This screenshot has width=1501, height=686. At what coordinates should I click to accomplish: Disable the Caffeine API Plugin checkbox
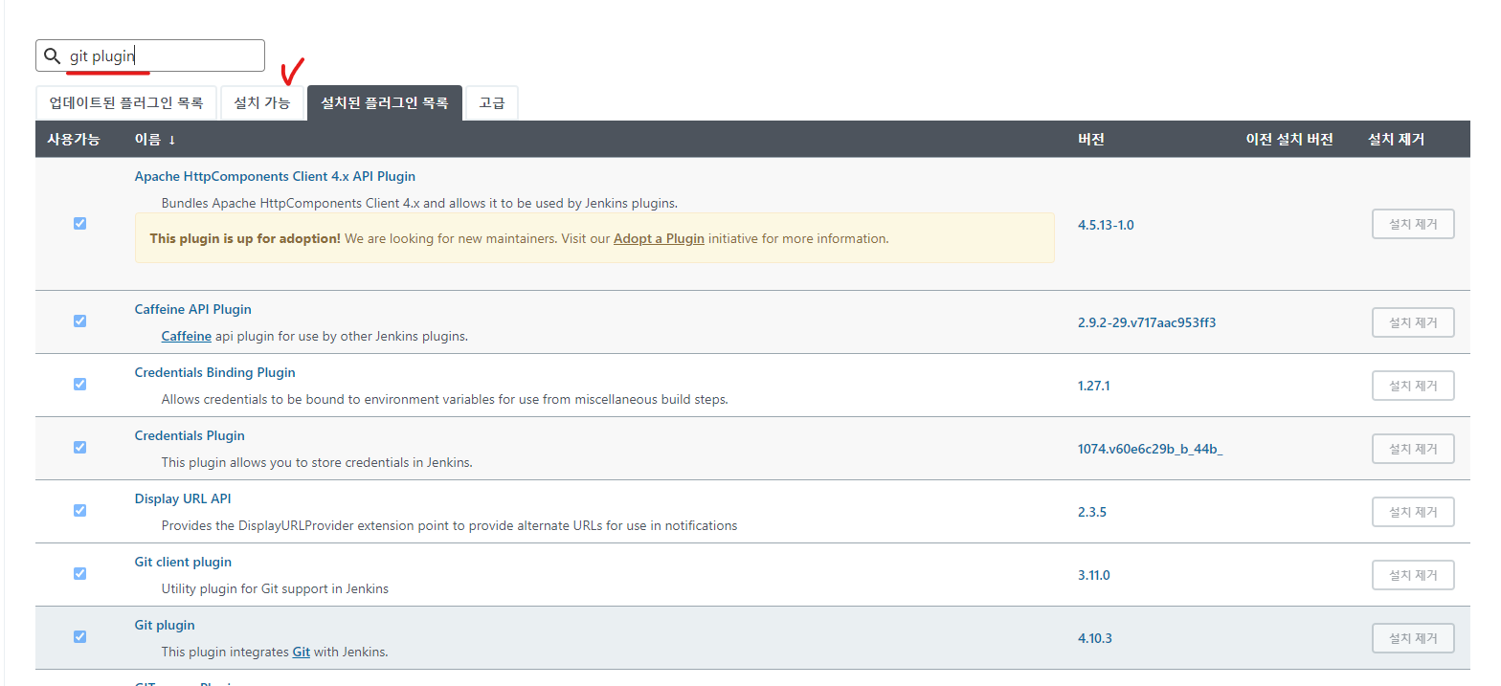[x=79, y=321]
